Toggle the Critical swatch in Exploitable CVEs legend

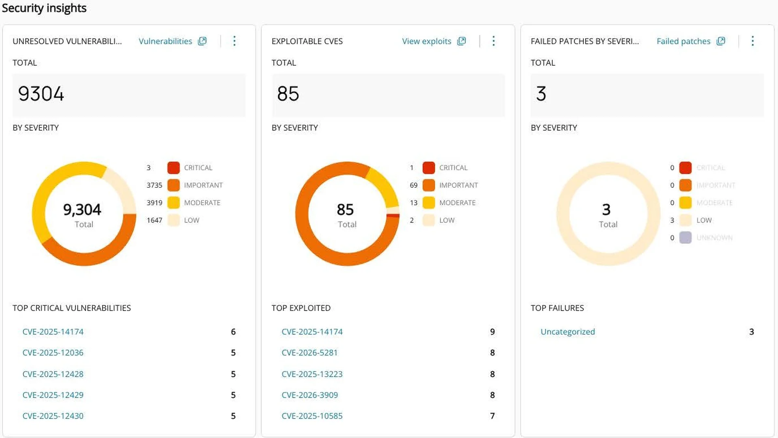point(429,167)
